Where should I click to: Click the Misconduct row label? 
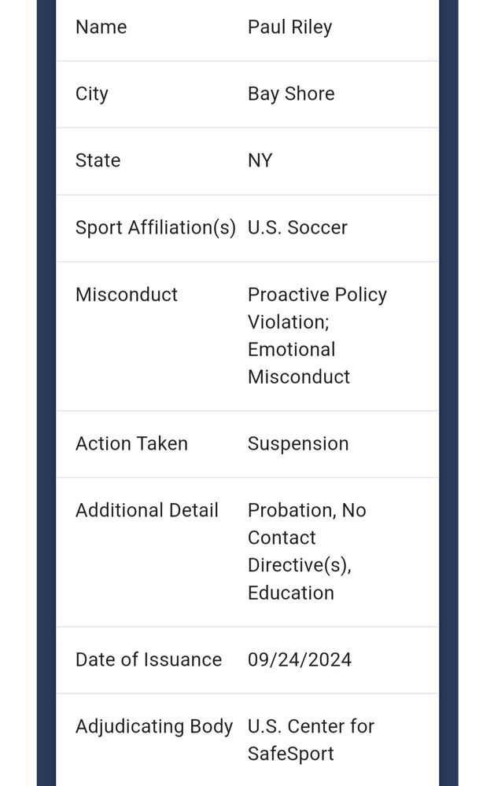[x=127, y=294]
